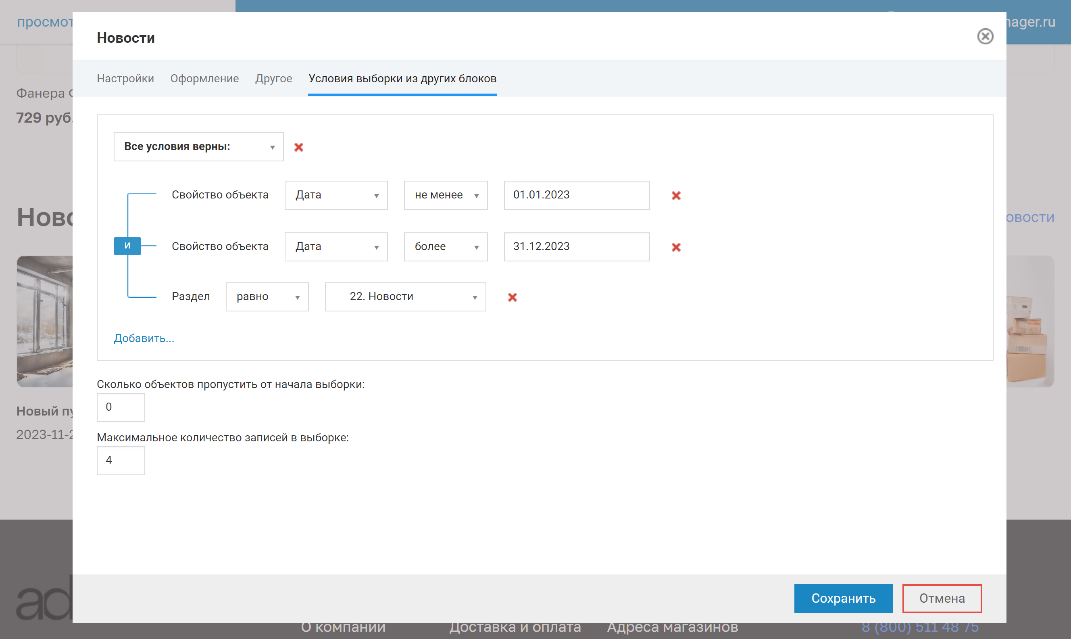1071x639 pixels.
Task: Open the 'Все условия верны' dropdown
Action: (198, 147)
